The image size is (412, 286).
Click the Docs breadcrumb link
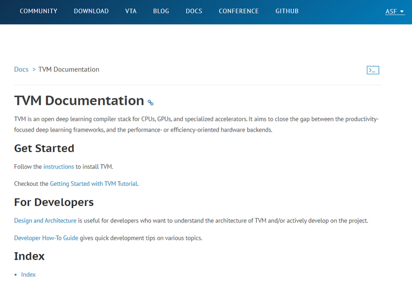[x=21, y=70]
